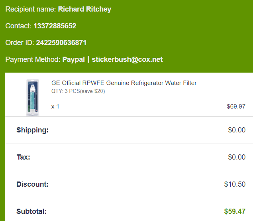253x221 pixels.
Task: Click the stickerbush@cox.net email address
Action: 127,59
